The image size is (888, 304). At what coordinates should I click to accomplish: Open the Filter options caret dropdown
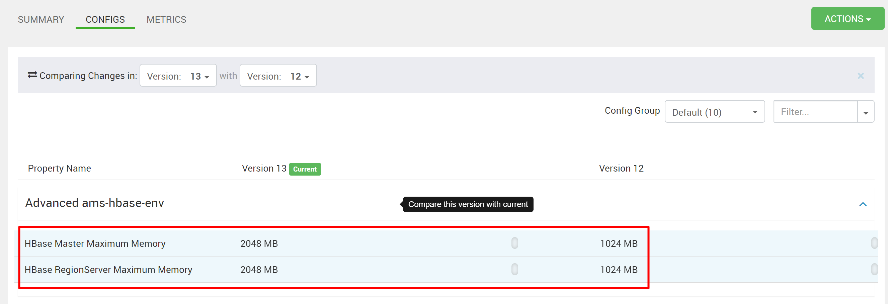[x=865, y=112]
